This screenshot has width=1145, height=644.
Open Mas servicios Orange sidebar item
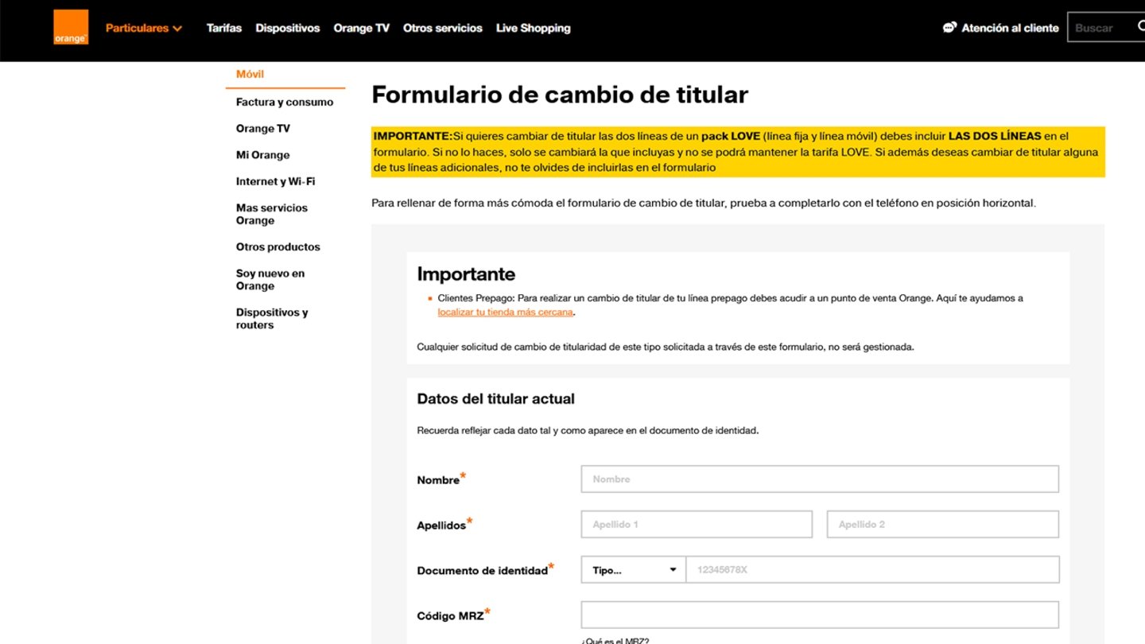[x=272, y=214]
